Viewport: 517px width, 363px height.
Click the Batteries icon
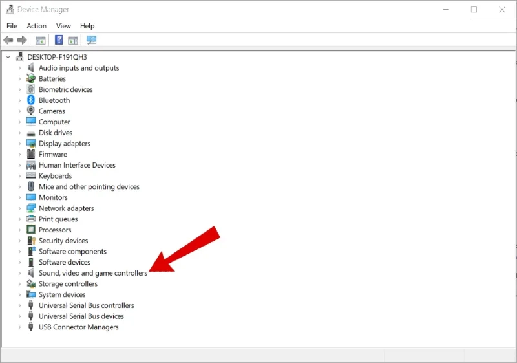tap(31, 78)
